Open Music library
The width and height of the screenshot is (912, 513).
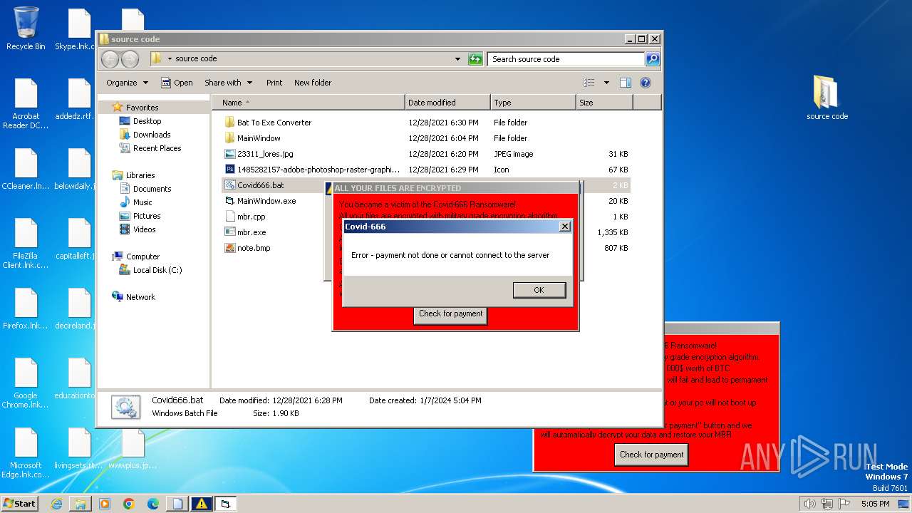(x=142, y=202)
